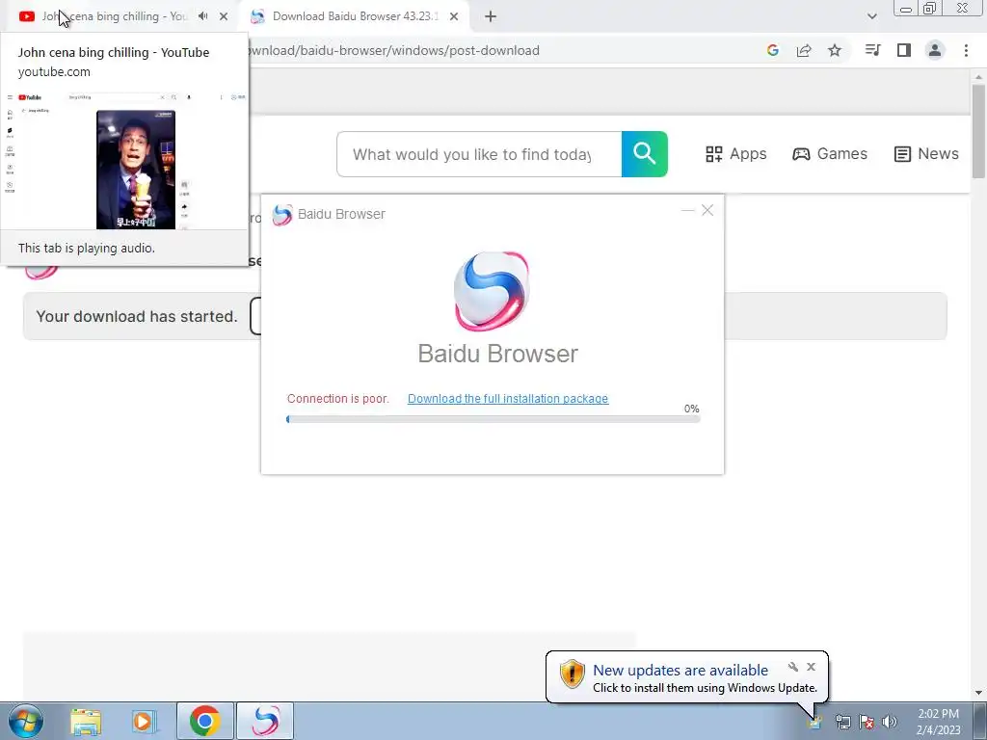Screen dimensions: 987x740
Task: Select the Download Baidu Browser tab
Action: [x=355, y=16]
